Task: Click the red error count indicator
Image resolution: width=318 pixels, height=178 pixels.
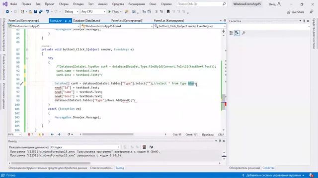Action: point(30,134)
